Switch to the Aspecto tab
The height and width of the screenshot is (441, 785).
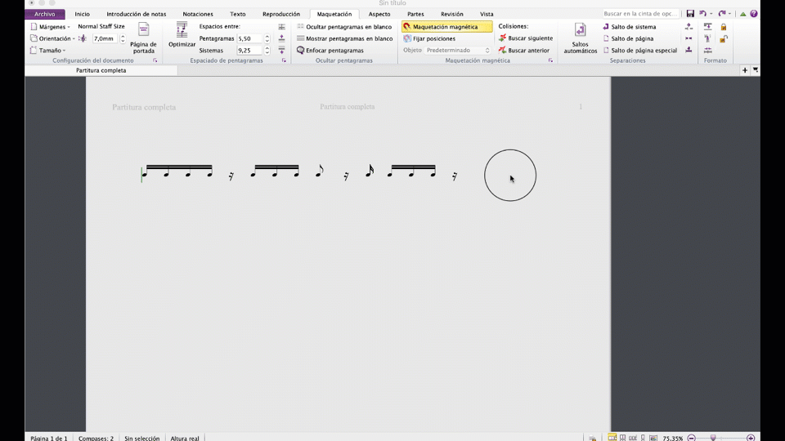pos(379,14)
